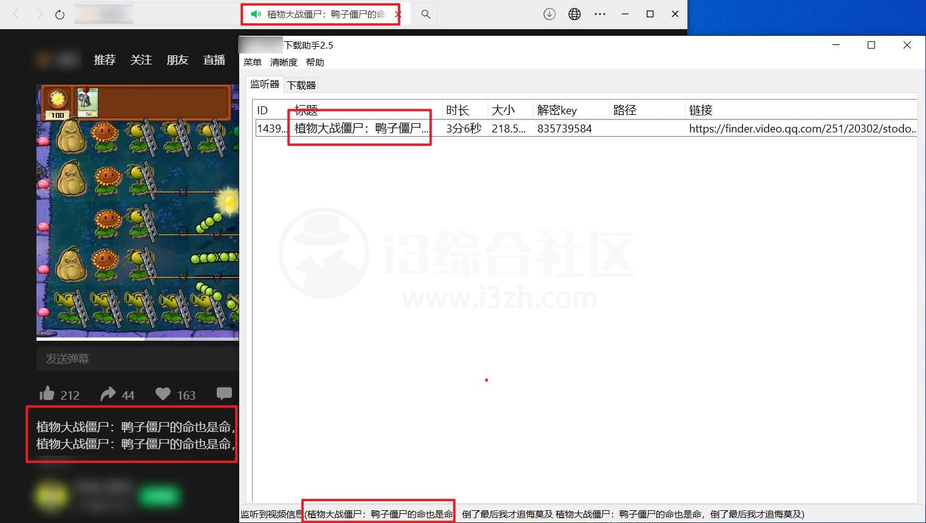Close the 植物大战僵尸 browser tab
This screenshot has height=523, width=926.
[x=398, y=14]
